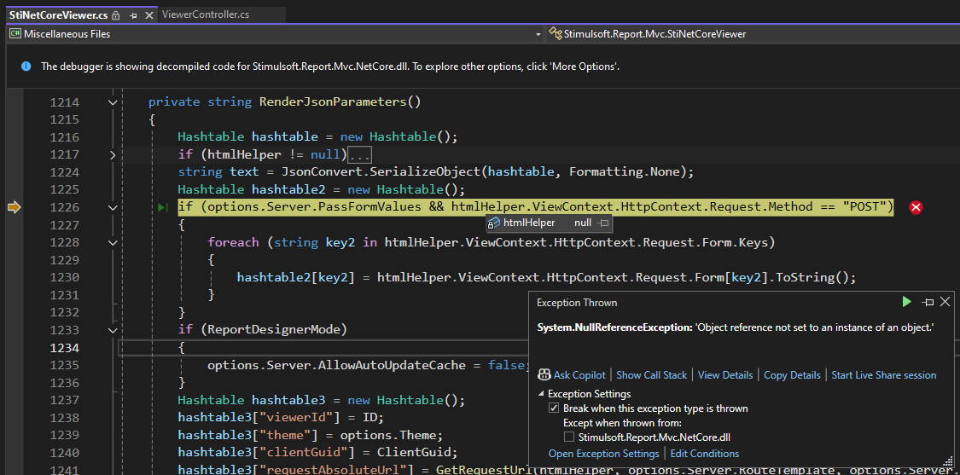Uncheck Break when this exception type is thrown
960x475 pixels.
click(x=554, y=408)
